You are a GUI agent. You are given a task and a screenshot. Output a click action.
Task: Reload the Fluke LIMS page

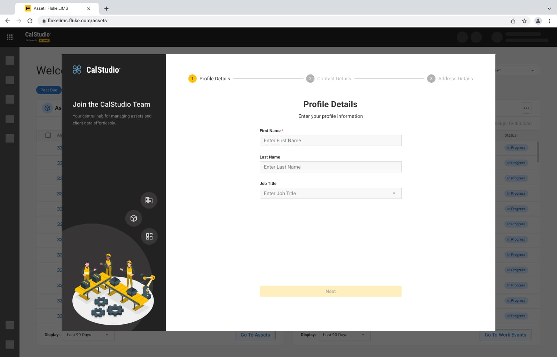[30, 21]
